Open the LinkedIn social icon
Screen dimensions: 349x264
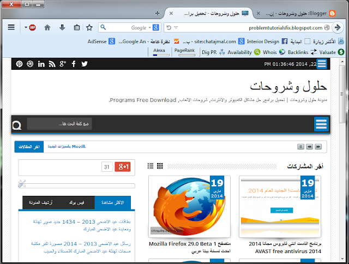pyautogui.click(x=41, y=64)
